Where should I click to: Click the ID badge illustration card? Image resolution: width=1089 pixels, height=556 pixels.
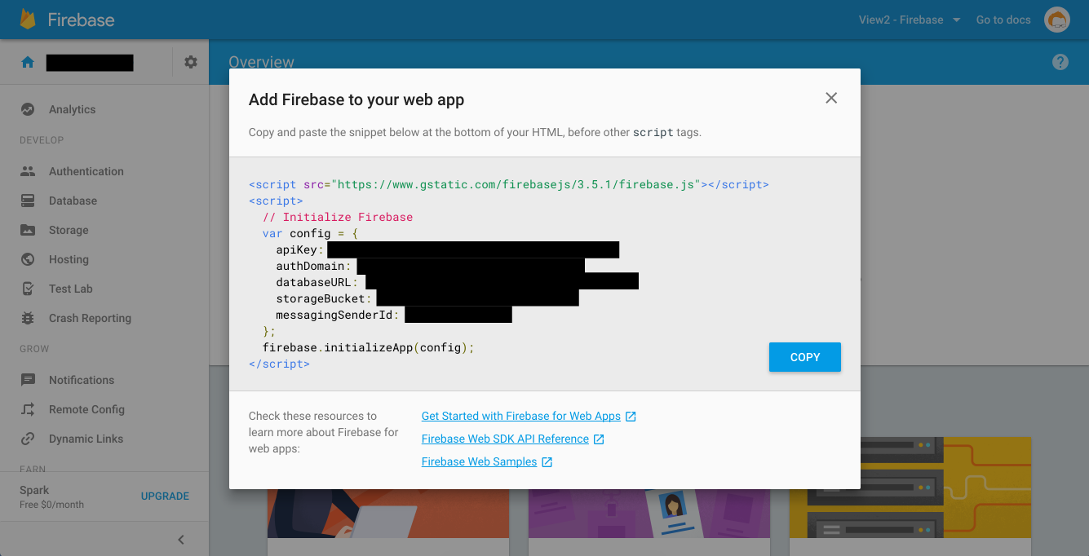(649, 514)
